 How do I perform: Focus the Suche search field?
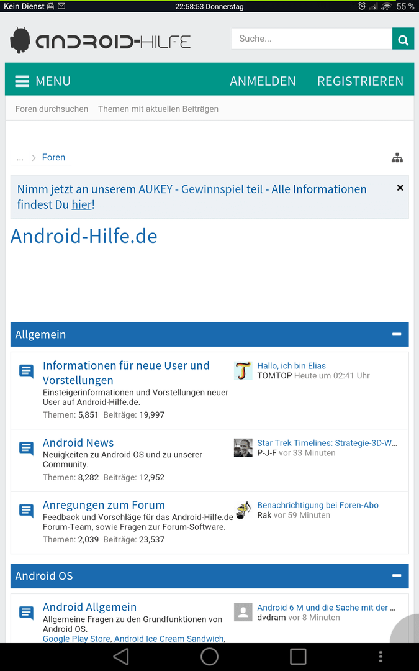click(312, 39)
